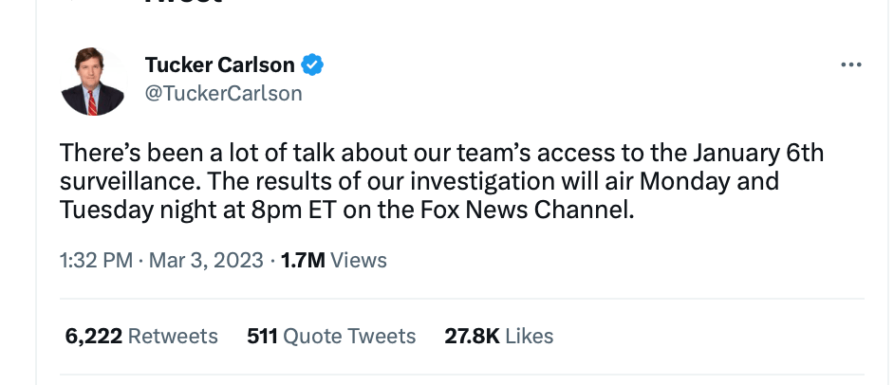Show the 27.8K Likes list

(x=499, y=336)
